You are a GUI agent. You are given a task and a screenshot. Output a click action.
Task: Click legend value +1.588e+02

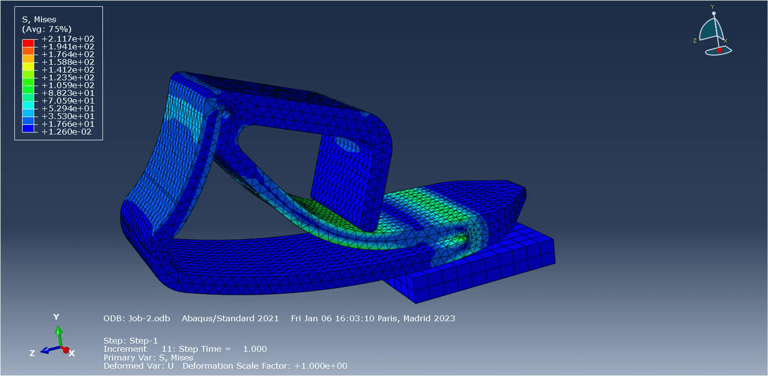68,62
